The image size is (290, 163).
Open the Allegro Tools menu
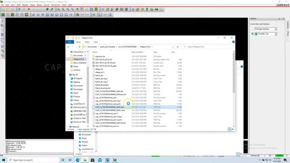point(64,5)
